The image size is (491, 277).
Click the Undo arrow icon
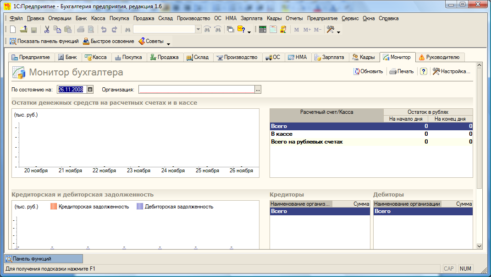click(104, 29)
